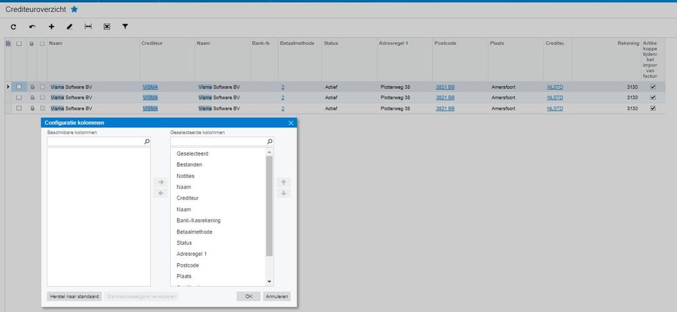This screenshot has width=677, height=312.
Task: Move selected column up with arrow
Action: (x=284, y=182)
